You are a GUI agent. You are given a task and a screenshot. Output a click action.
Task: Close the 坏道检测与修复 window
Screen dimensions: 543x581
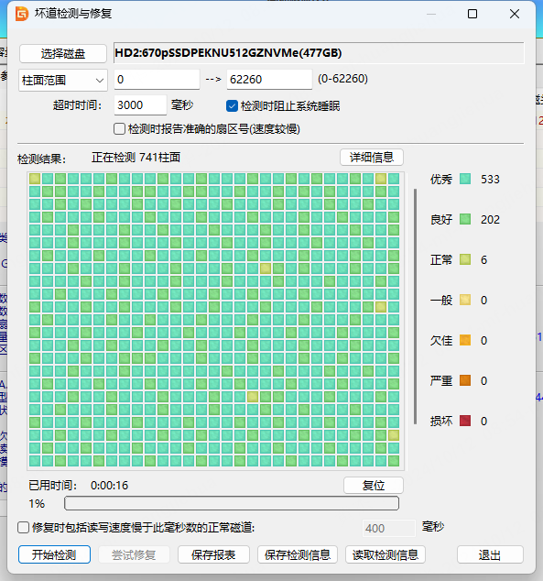pos(515,14)
